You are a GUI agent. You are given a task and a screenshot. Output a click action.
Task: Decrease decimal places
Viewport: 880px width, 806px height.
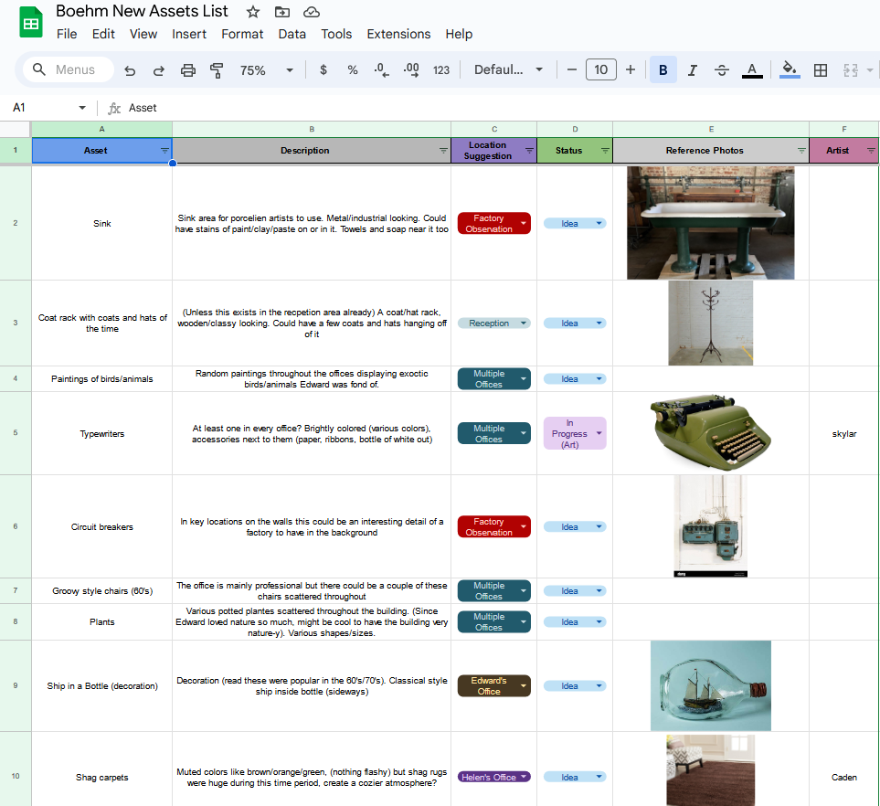(382, 69)
